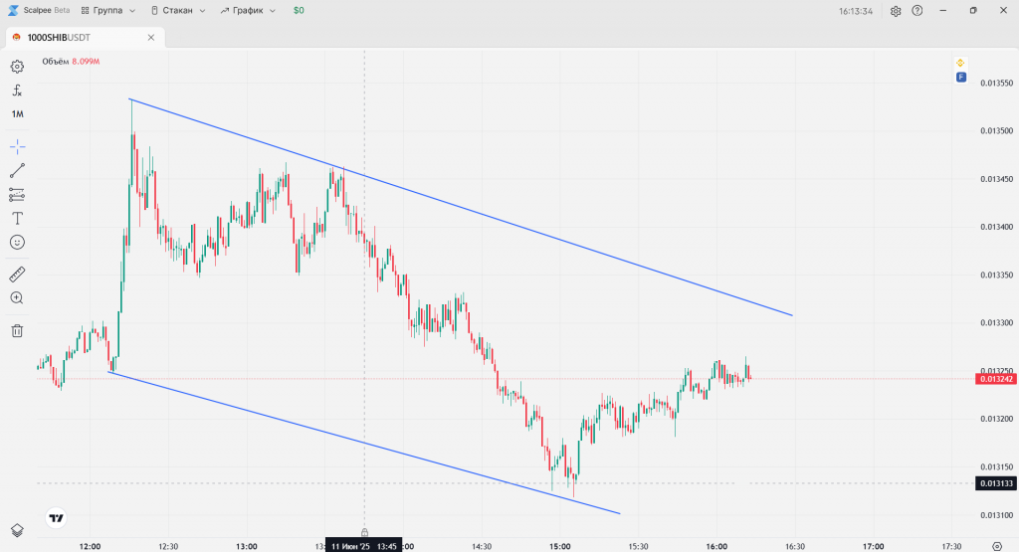Toggle the Binance exchange badge

point(960,63)
